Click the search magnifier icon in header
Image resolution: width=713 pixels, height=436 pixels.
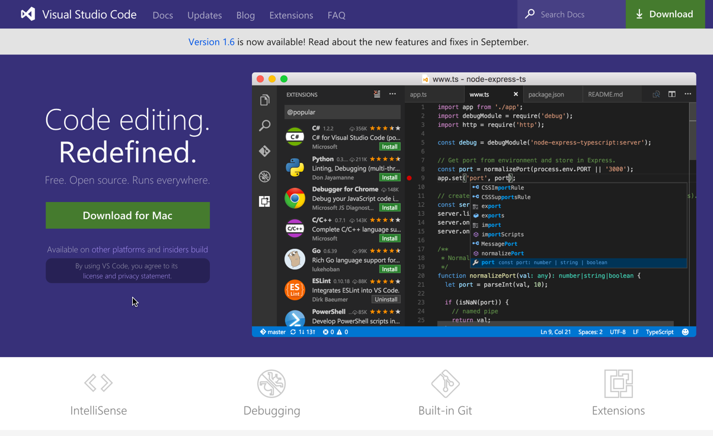pyautogui.click(x=530, y=14)
